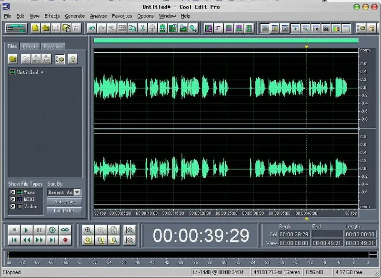This screenshot has height=278, width=381.
Task: Click the View End time field 00:00:49:21
Action: [327, 243]
